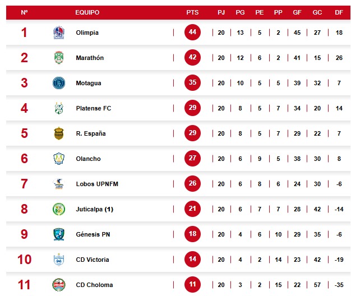Click the CD Choloma crest icon

pyautogui.click(x=59, y=284)
